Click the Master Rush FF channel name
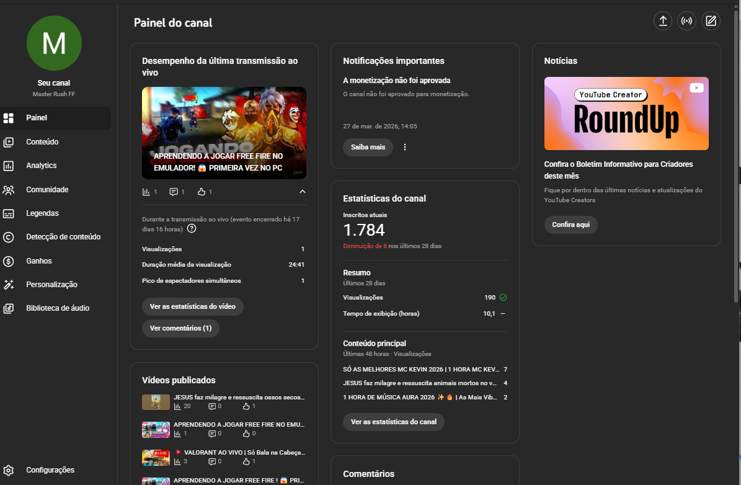Image resolution: width=741 pixels, height=485 pixels. click(x=54, y=94)
